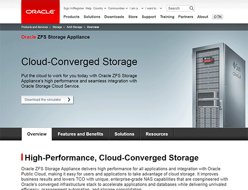Viewport: 248px width, 190px height.
Task: Open the Products menu
Action: pyautogui.click(x=71, y=17)
